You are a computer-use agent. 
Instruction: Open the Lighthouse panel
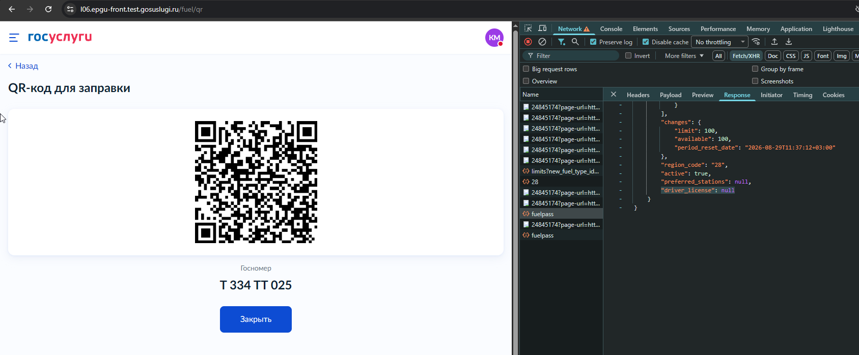(x=838, y=29)
